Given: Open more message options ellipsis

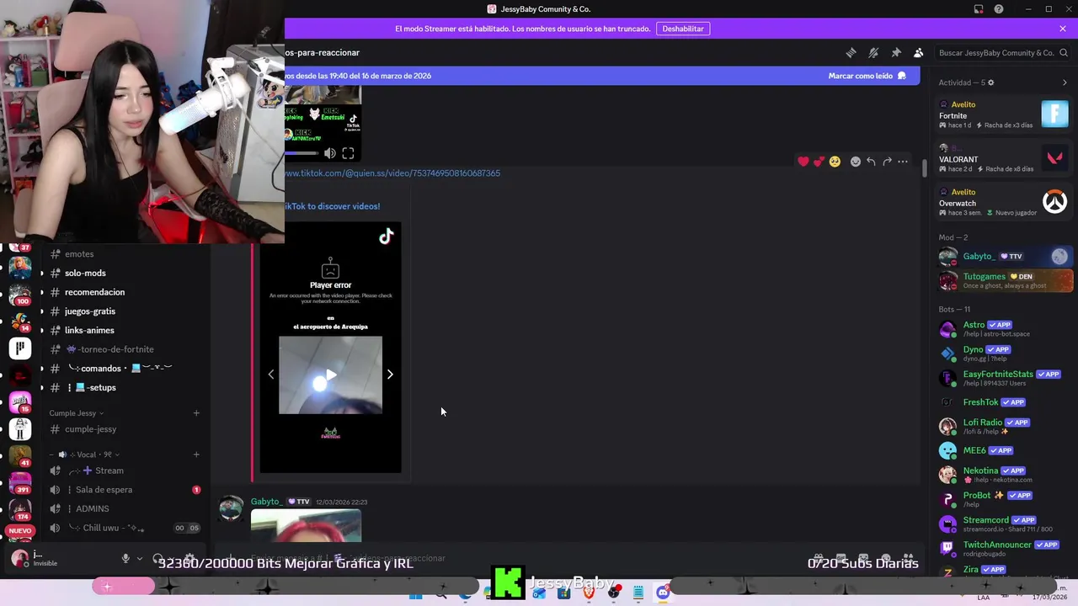Looking at the screenshot, I should [903, 162].
